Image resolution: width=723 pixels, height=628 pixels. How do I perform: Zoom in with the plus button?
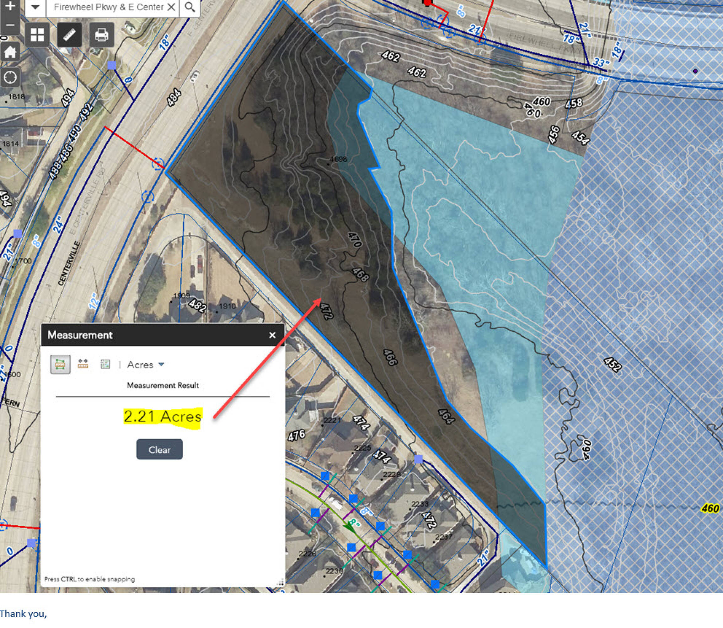coord(10,6)
